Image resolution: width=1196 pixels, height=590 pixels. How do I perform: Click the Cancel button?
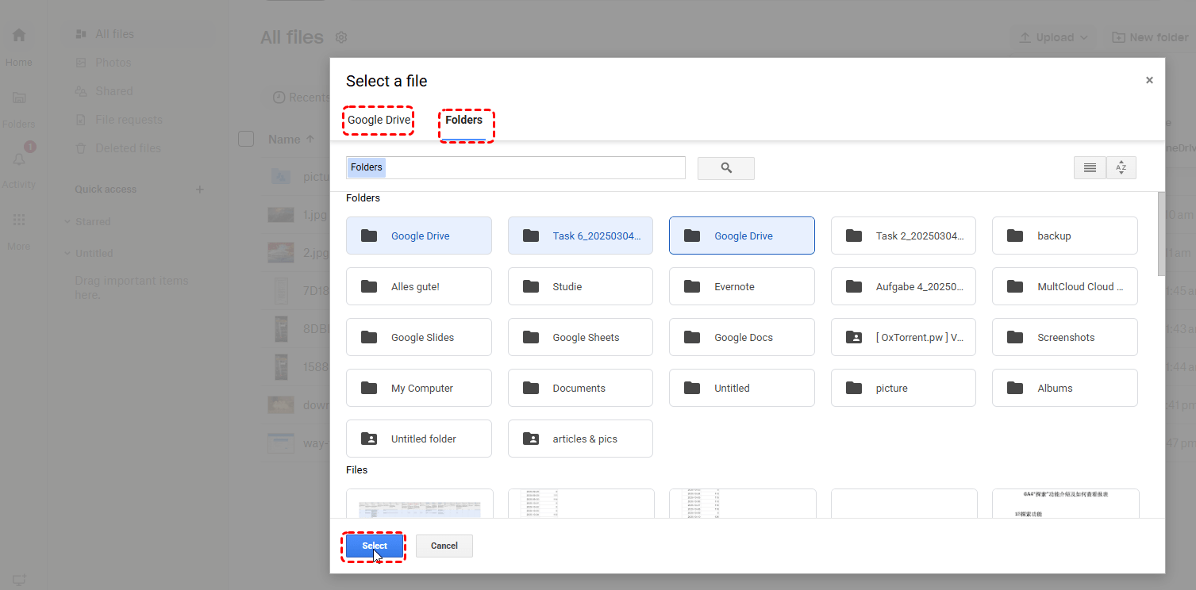(444, 546)
